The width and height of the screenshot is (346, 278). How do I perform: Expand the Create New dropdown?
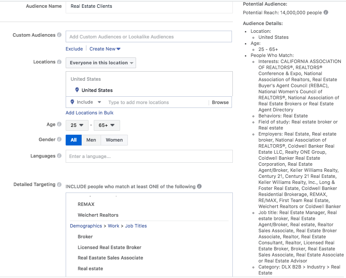pos(105,49)
